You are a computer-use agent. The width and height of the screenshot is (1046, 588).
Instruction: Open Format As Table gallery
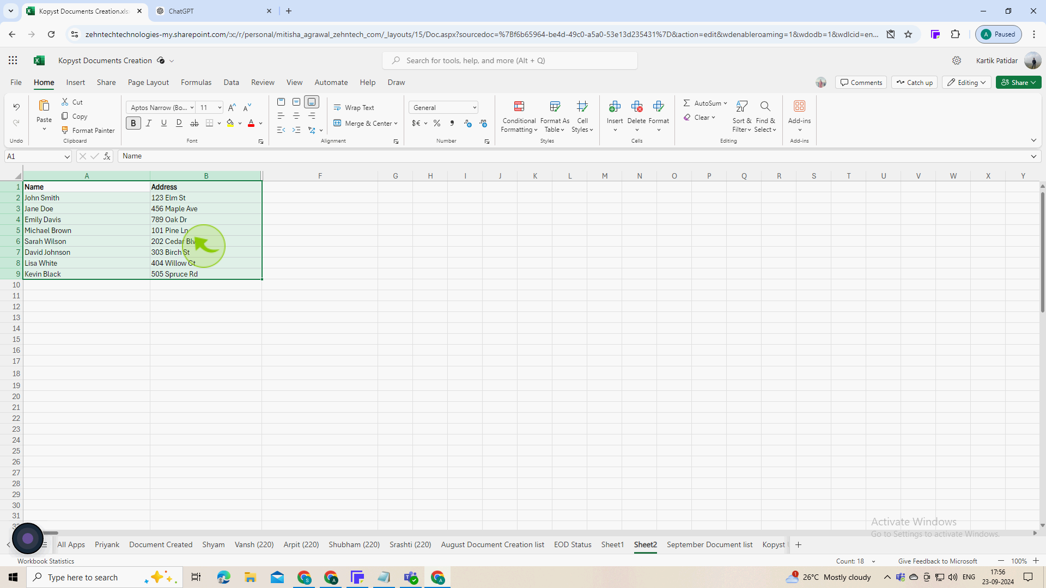pyautogui.click(x=555, y=117)
